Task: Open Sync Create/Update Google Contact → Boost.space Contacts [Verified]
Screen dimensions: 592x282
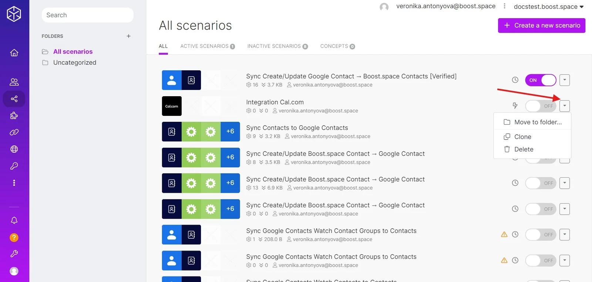Action: (x=351, y=76)
